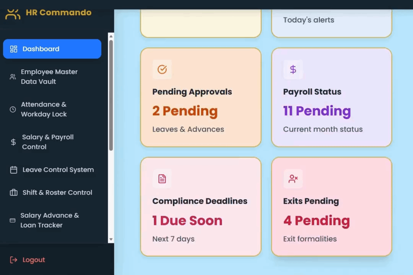Go to Leave Control System
Screen dimensions: 413x275
coord(58,170)
